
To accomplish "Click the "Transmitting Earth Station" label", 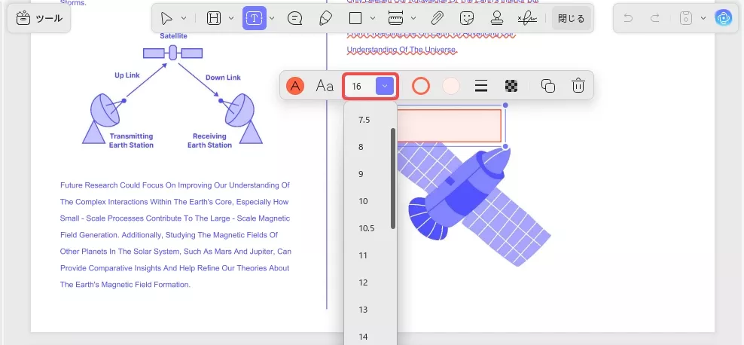I will coord(132,140).
